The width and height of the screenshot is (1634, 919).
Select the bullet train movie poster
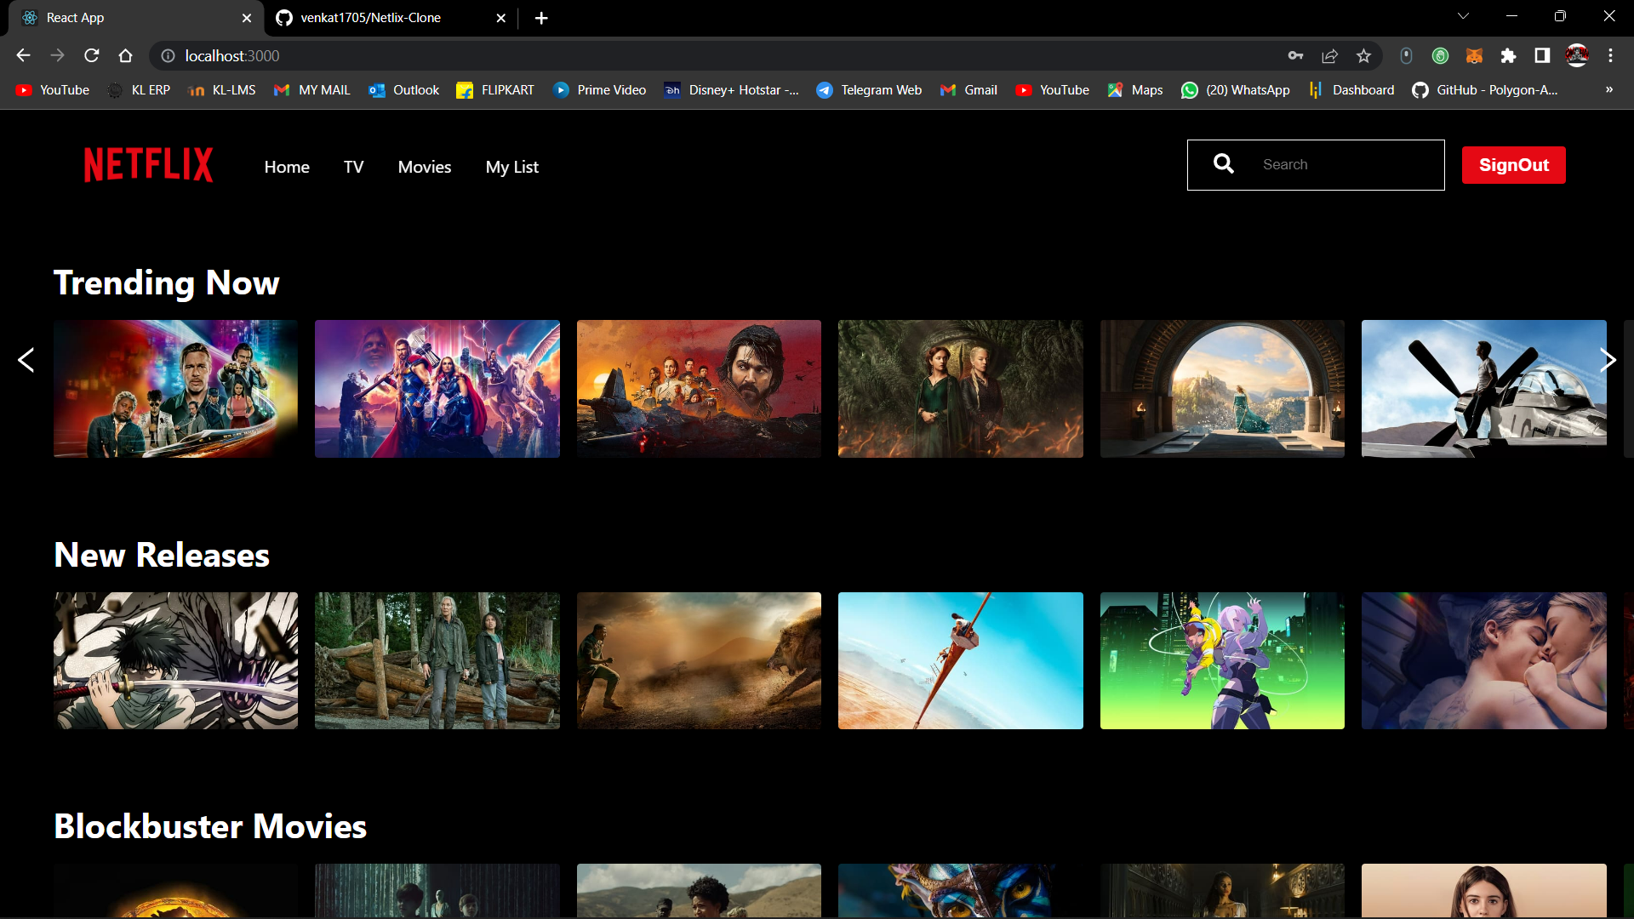175,389
